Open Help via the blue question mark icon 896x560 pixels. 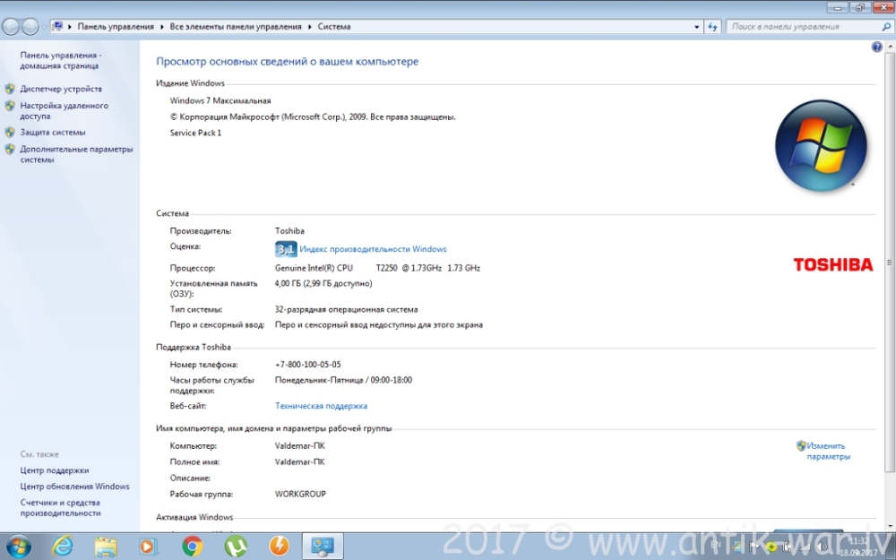(x=876, y=47)
